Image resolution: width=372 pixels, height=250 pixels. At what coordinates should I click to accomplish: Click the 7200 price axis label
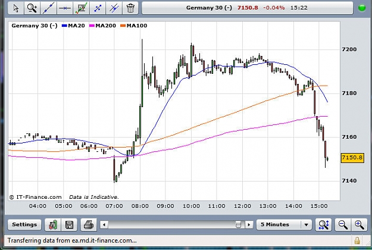click(x=349, y=49)
